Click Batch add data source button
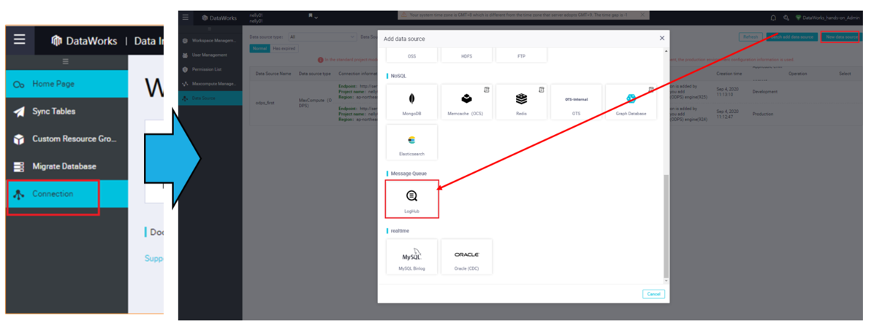This screenshot has height=326, width=877. (791, 36)
